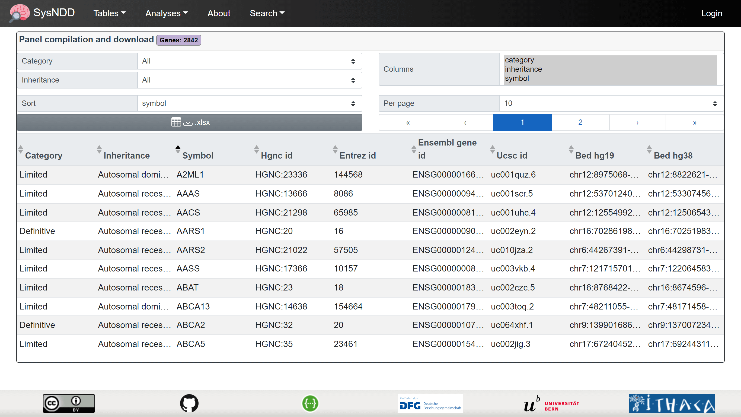Click the Entrez id 23461 cell
The width and height of the screenshot is (741, 417).
click(x=346, y=344)
